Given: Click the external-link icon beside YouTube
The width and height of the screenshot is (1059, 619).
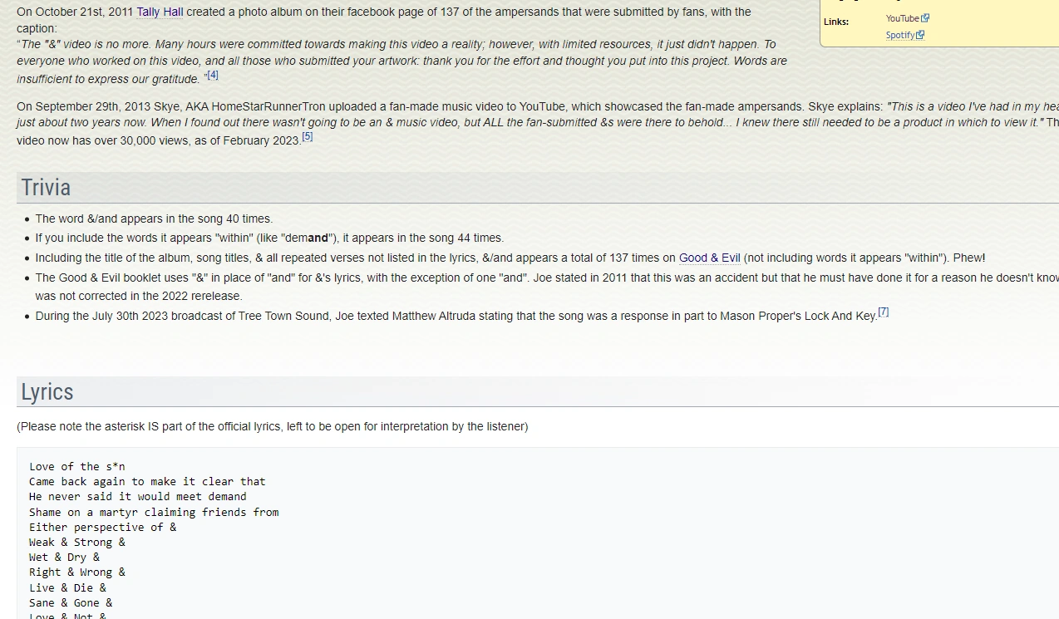Looking at the screenshot, I should tap(925, 18).
